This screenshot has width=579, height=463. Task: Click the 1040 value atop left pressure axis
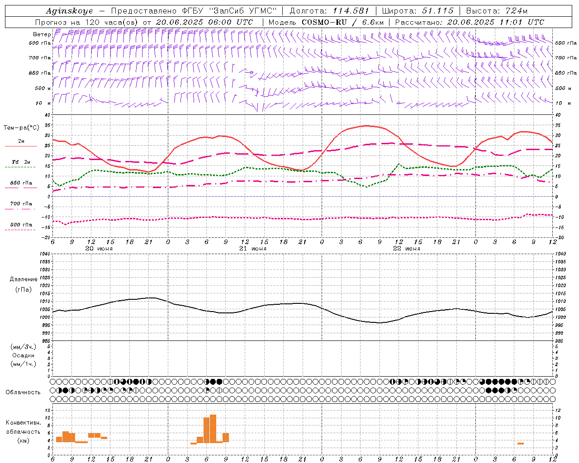point(44,254)
